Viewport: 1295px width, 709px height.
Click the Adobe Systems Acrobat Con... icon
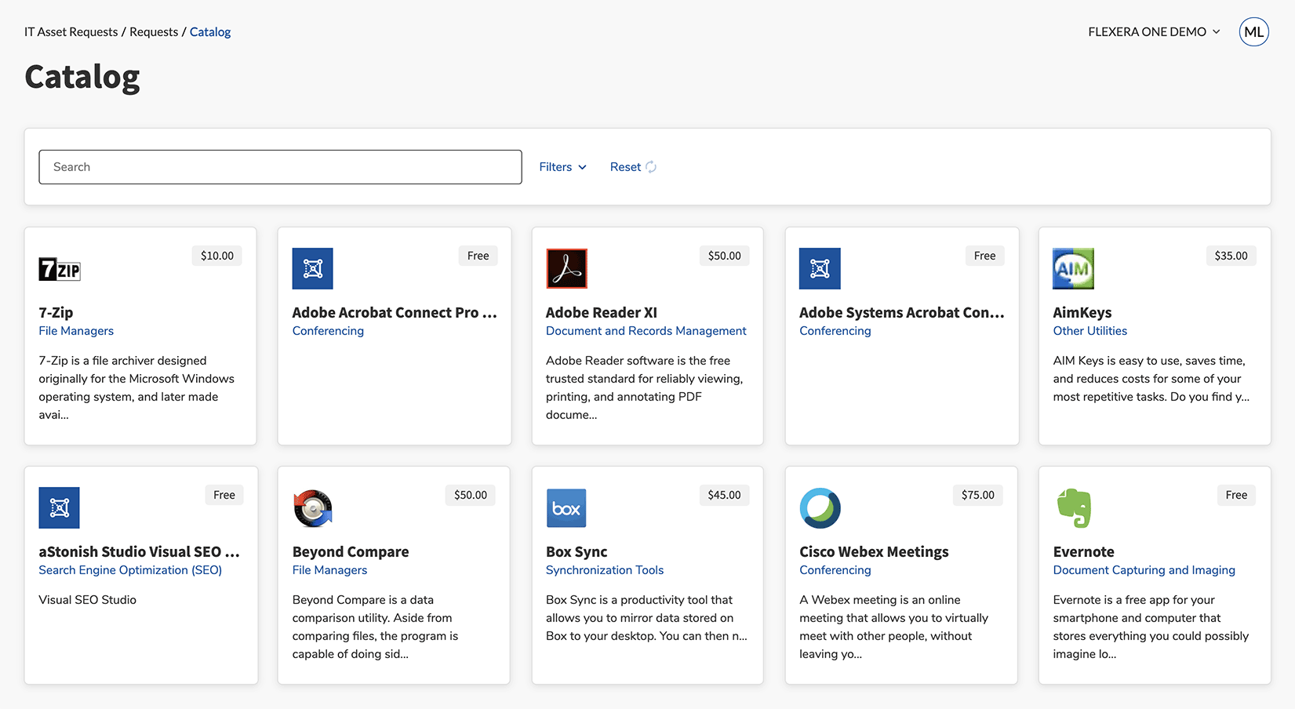(x=820, y=268)
